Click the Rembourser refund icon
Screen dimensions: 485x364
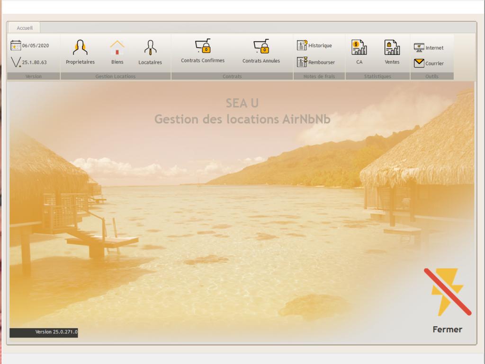(302, 62)
